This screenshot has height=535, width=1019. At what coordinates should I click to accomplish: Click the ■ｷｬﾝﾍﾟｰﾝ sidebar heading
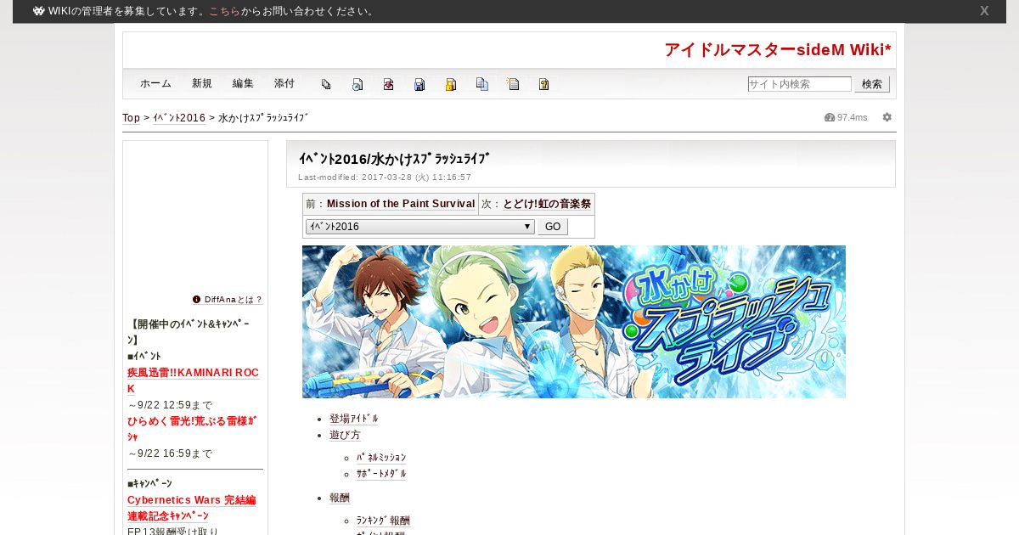pos(149,483)
